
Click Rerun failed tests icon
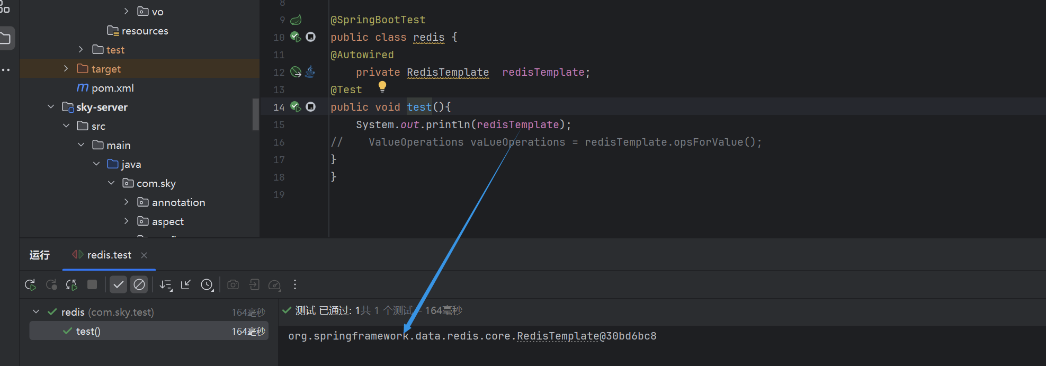pos(51,285)
